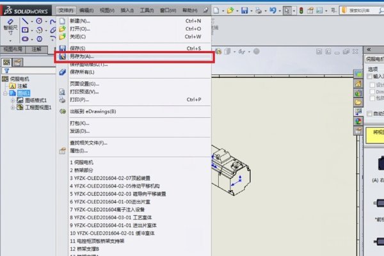Pin the menu bar with pushpin icon
This screenshot has width=384, height=256.
click(205, 10)
